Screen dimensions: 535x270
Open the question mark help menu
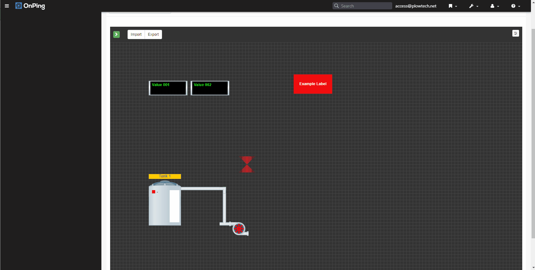[515, 6]
